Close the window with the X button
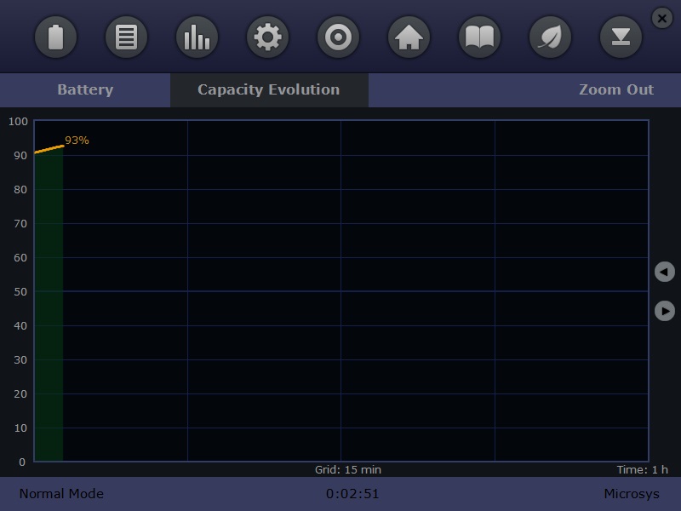Viewport: 681px width, 511px height. 661,18
